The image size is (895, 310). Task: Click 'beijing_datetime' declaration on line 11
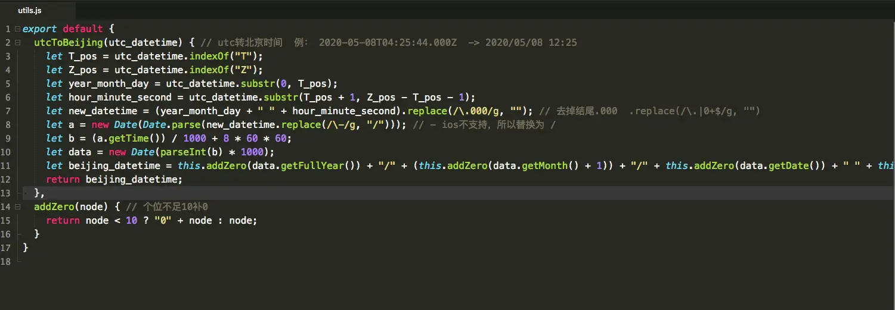tap(114, 165)
